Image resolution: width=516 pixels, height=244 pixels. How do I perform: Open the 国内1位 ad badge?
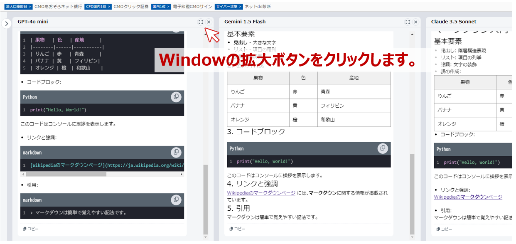coord(161,7)
